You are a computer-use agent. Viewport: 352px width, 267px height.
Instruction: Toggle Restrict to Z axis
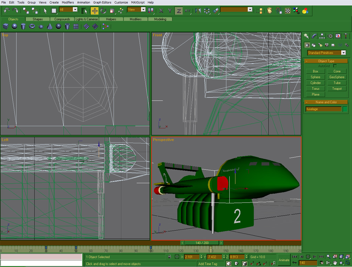[179, 11]
